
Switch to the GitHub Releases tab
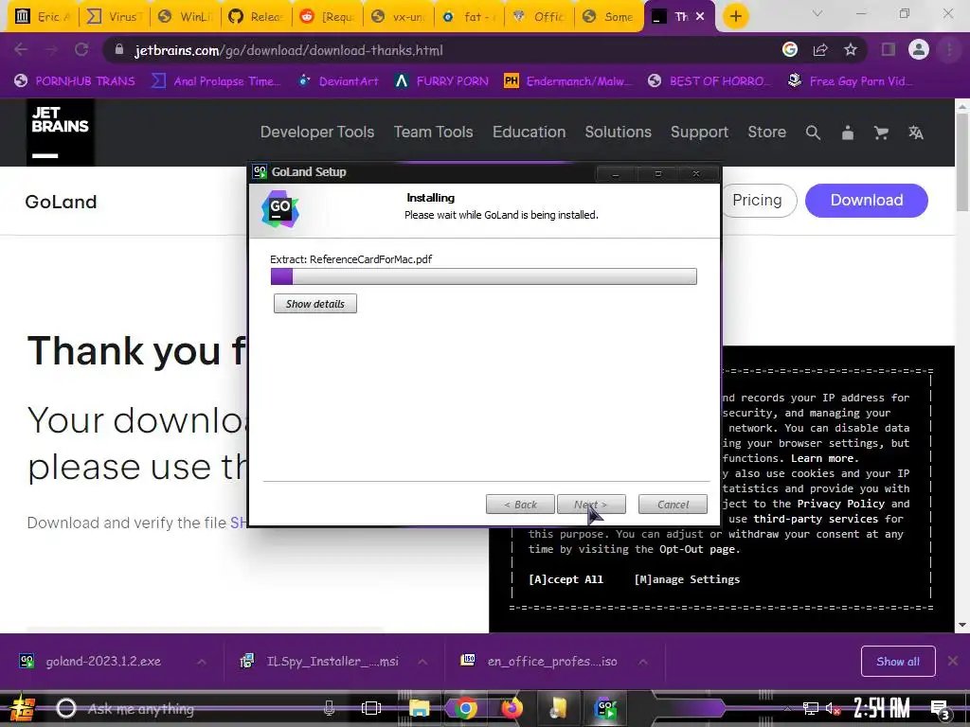coord(258,17)
